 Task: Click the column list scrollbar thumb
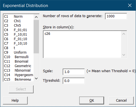coord(36,37)
